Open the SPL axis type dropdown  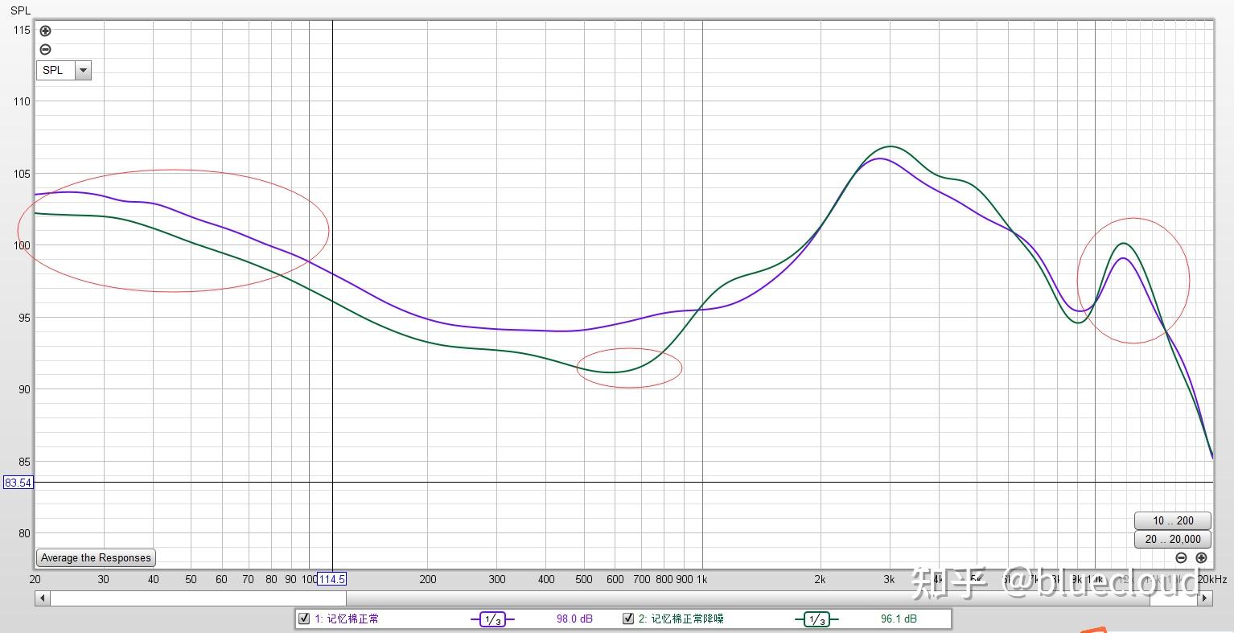pyautogui.click(x=64, y=70)
